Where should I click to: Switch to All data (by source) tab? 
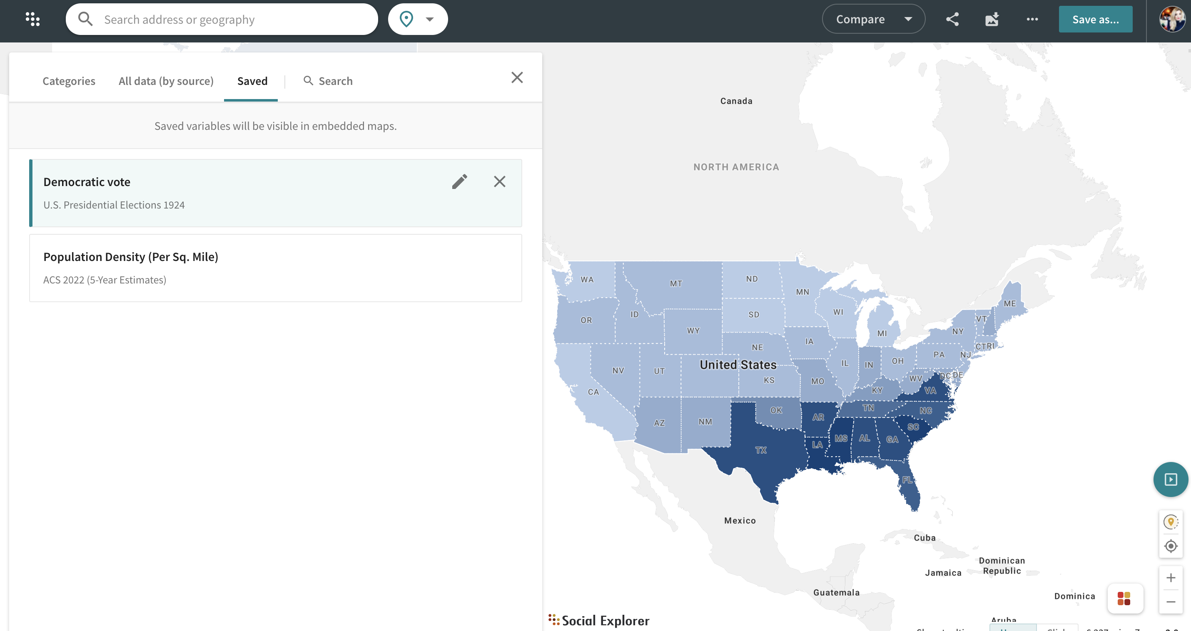click(166, 81)
